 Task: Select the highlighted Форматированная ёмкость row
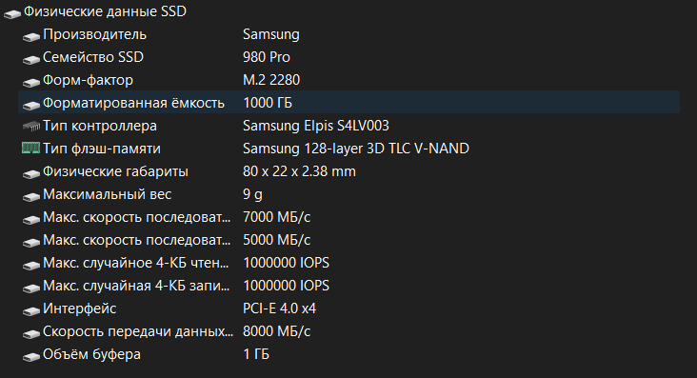(349, 103)
